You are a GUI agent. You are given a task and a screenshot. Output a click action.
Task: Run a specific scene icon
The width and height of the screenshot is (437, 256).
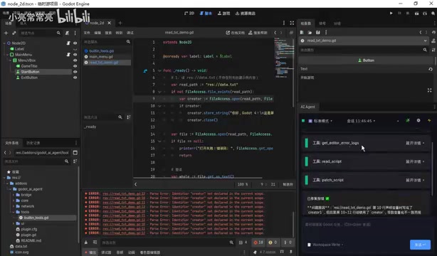[425, 13]
